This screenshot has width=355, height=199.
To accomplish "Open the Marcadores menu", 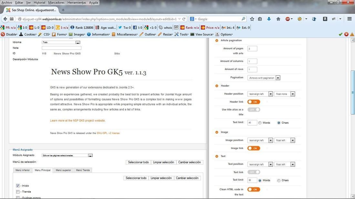I will click(56, 3).
